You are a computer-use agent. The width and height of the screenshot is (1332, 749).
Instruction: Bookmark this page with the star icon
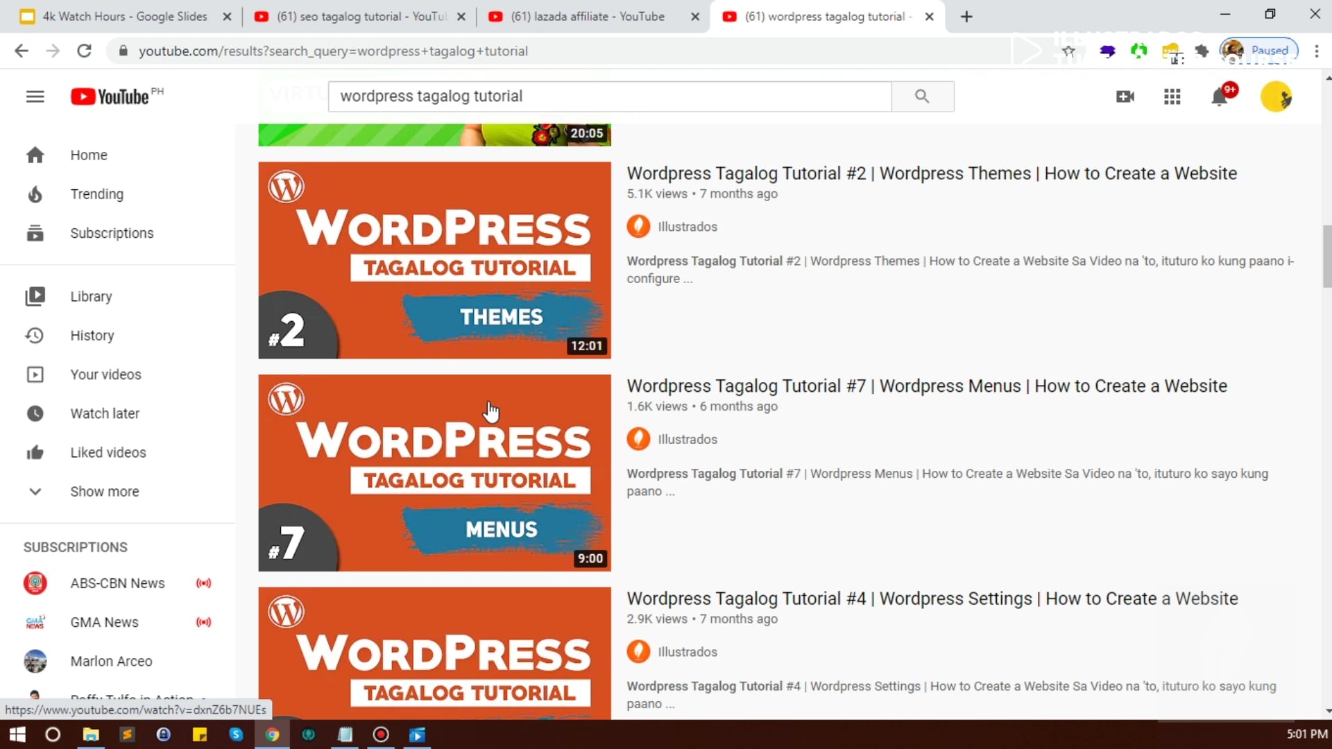click(1068, 51)
